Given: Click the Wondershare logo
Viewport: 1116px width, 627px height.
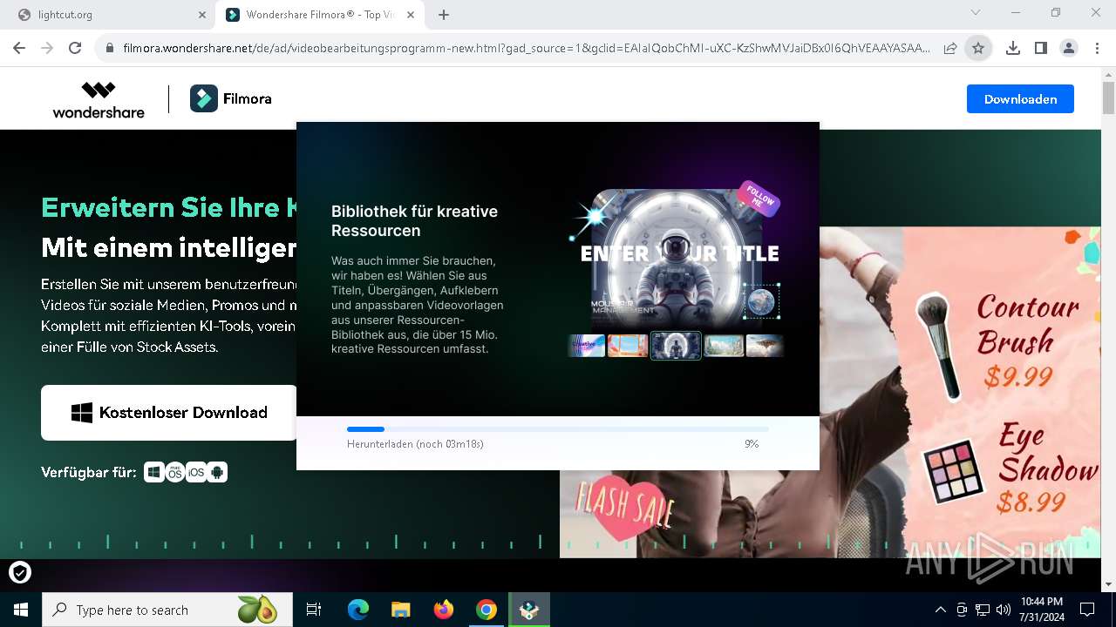Looking at the screenshot, I should click(x=99, y=99).
